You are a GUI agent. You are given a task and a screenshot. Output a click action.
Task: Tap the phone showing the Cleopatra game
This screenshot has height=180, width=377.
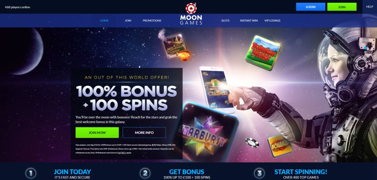(x=217, y=90)
